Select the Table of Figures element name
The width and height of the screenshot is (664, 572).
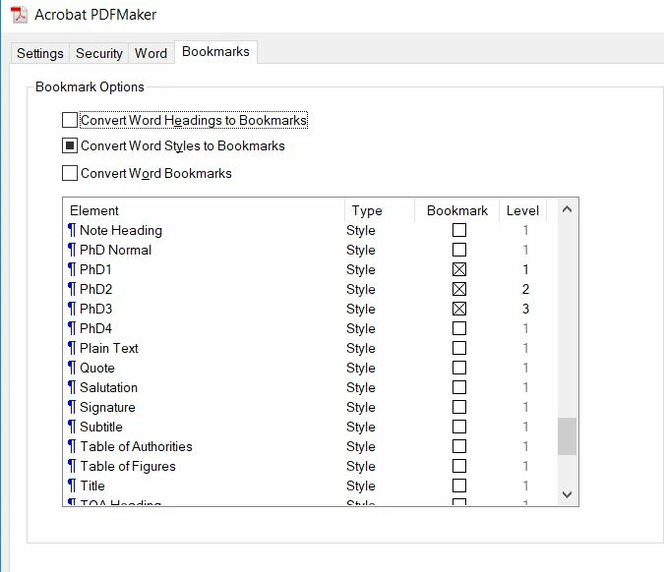(x=128, y=466)
